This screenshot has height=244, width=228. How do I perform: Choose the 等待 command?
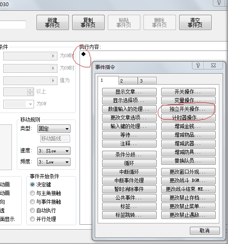129,135
